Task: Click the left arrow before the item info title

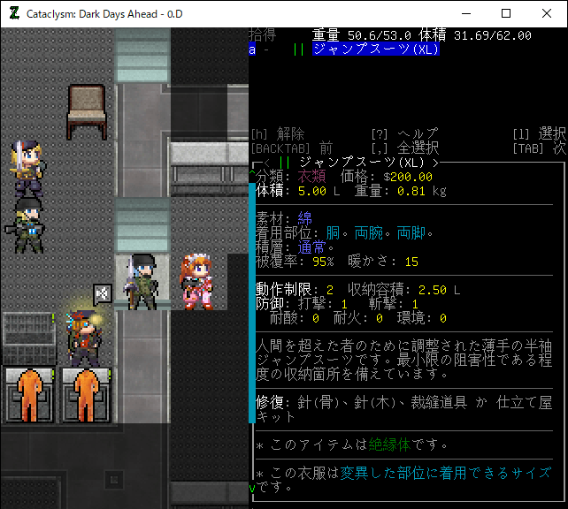Action: [267, 163]
